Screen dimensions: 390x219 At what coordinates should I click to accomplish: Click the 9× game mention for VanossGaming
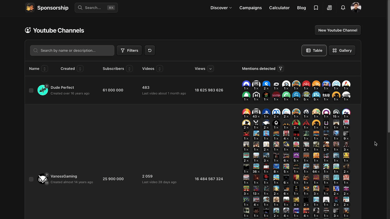click(346, 135)
